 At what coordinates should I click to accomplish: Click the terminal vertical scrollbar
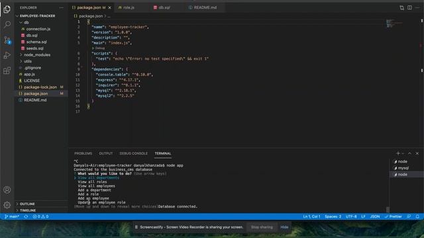point(388,210)
